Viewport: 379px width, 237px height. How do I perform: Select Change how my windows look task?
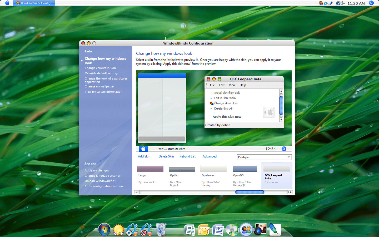pyautogui.click(x=105, y=61)
